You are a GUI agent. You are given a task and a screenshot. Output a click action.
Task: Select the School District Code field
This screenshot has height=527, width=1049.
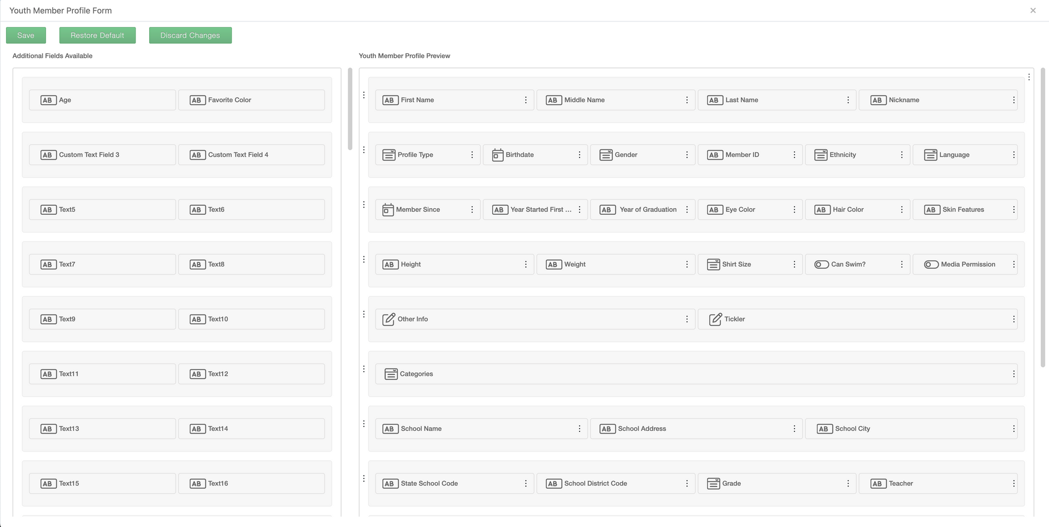click(x=616, y=483)
